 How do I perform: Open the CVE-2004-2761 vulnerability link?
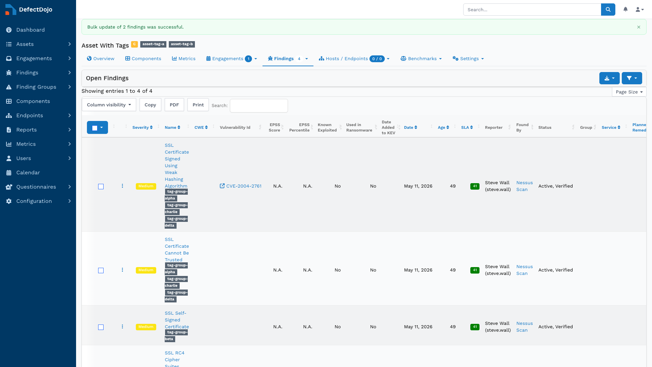point(240,186)
